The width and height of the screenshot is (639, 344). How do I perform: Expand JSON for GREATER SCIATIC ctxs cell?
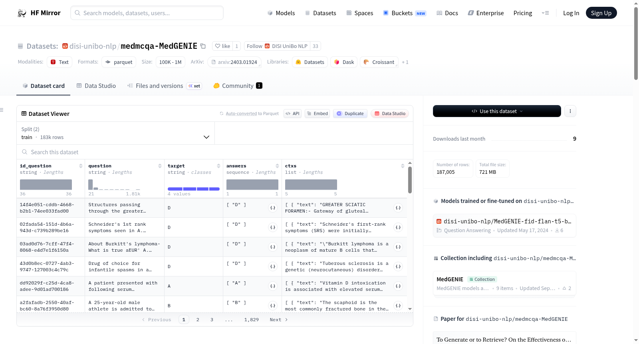[398, 208]
